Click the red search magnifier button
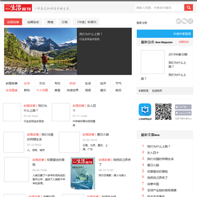The image size is (197, 197). click(x=189, y=8)
